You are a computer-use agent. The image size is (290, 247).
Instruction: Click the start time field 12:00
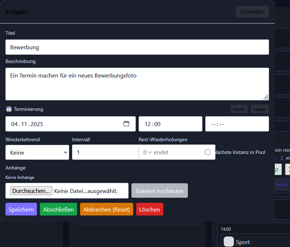point(171,124)
